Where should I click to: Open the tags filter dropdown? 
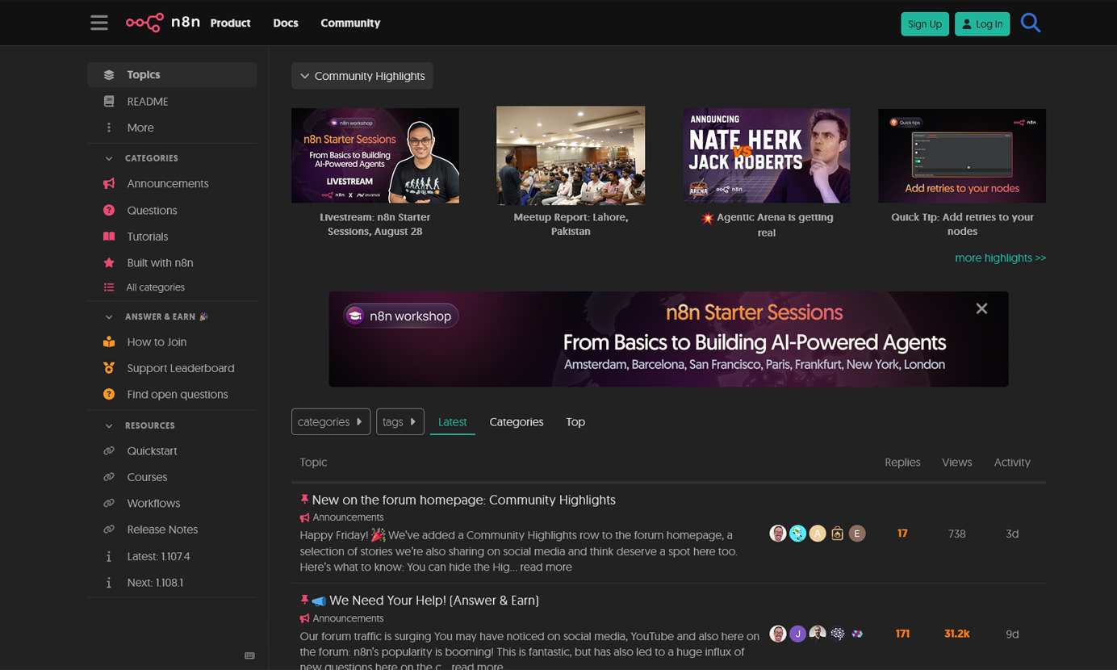(400, 421)
